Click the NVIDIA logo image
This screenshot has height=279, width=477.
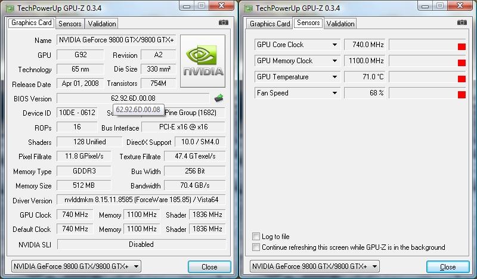[203, 61]
